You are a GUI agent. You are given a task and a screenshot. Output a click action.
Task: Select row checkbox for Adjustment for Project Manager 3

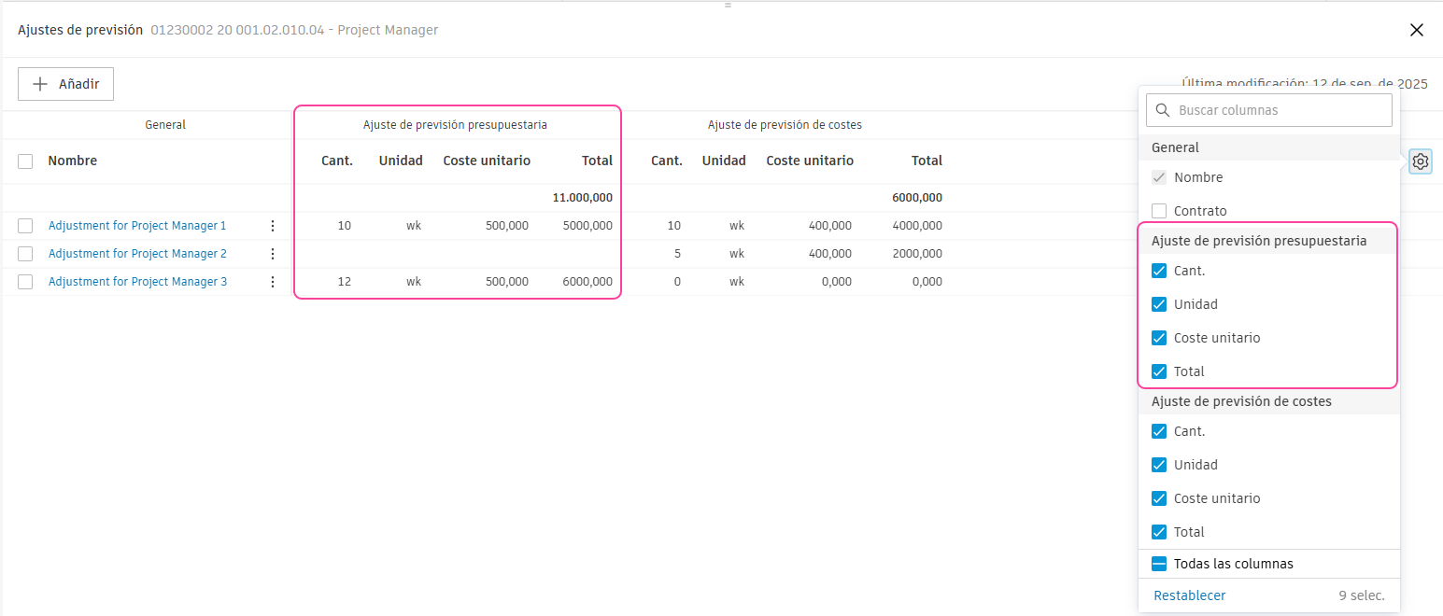[x=25, y=282]
